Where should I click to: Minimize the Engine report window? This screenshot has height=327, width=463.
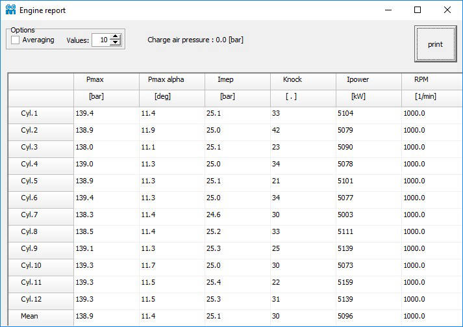[388, 10]
